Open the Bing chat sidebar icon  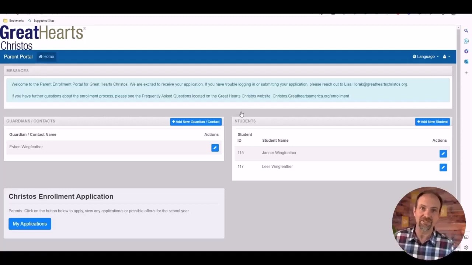(x=466, y=41)
